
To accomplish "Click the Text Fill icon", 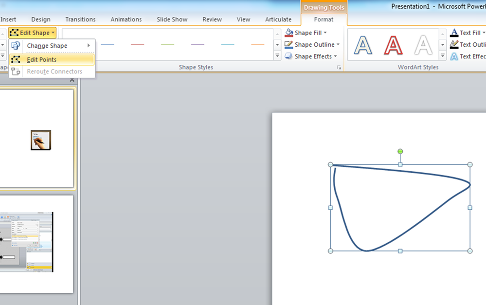I will point(454,33).
